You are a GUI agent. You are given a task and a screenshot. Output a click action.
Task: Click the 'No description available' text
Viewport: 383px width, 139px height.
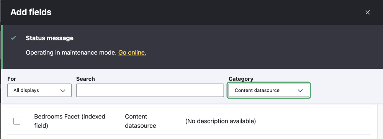click(221, 121)
